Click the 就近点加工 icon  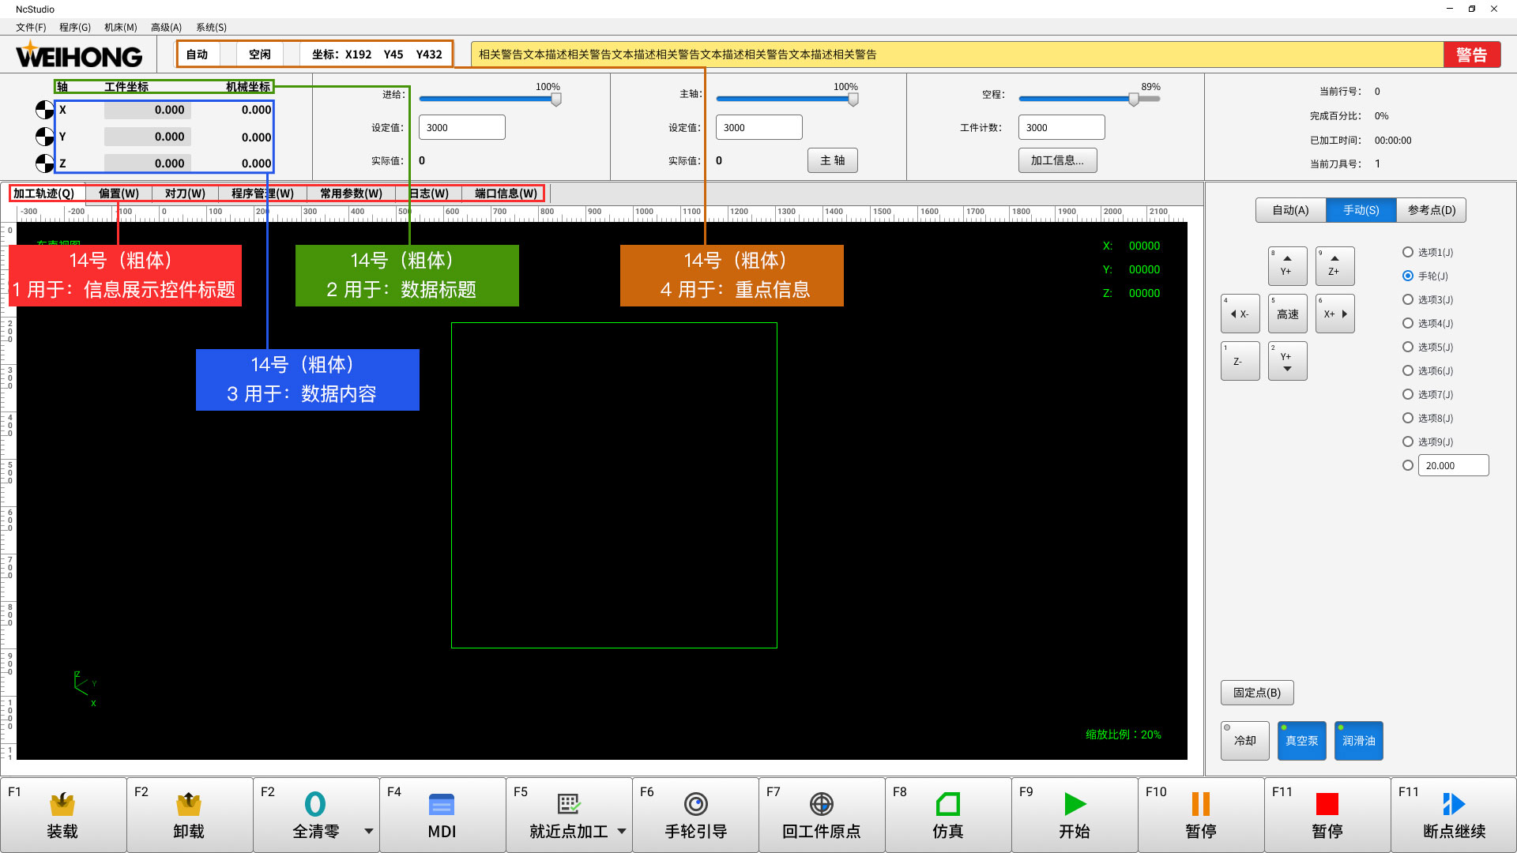569,804
